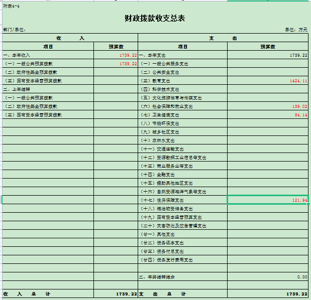This screenshot has width=311, height=300.
Task: Click the title 财政拨款收支总表
Action: coord(155,19)
